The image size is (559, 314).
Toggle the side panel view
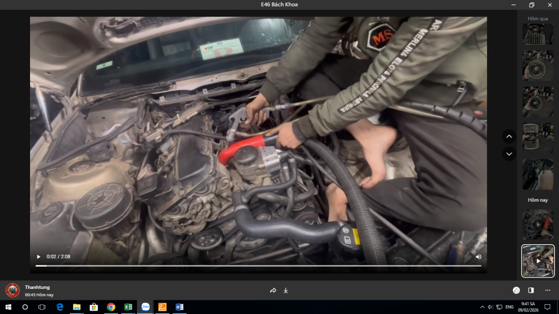[531, 291]
